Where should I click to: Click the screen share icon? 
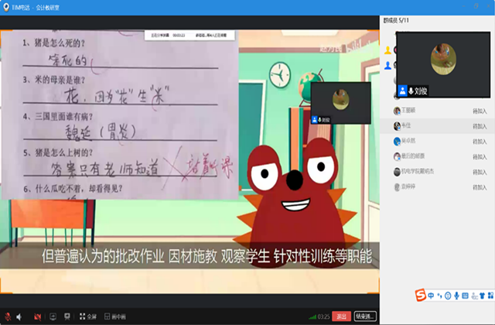point(53,316)
